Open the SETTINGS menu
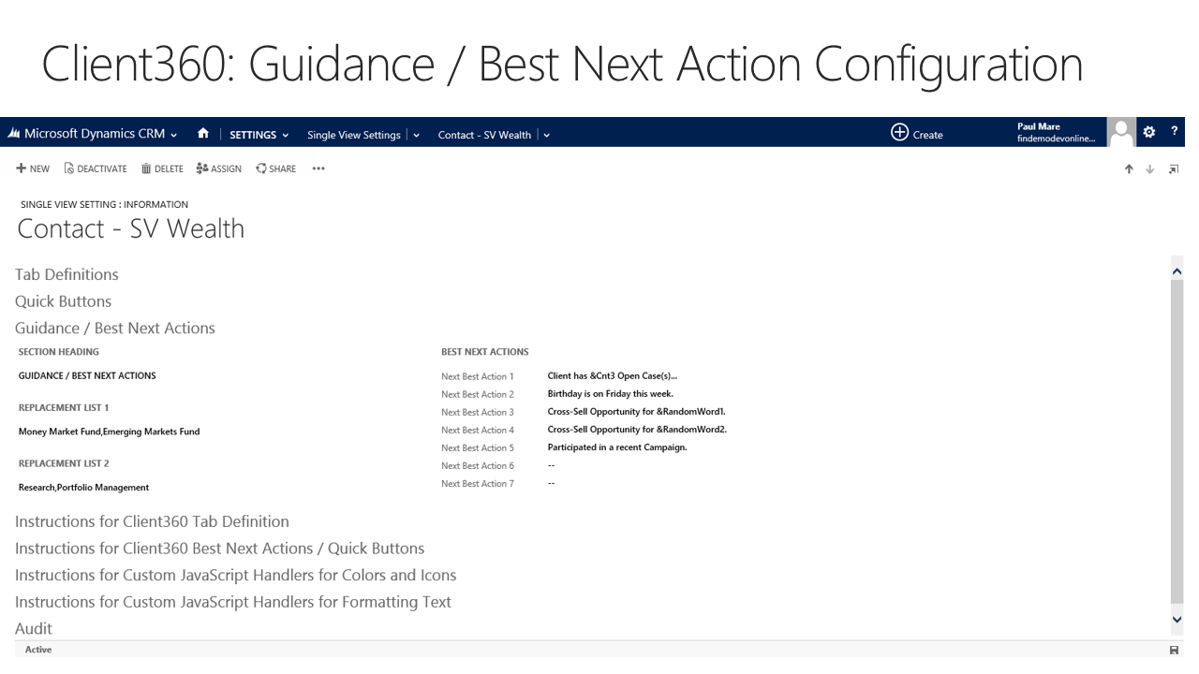This screenshot has width=1199, height=674. 259,135
